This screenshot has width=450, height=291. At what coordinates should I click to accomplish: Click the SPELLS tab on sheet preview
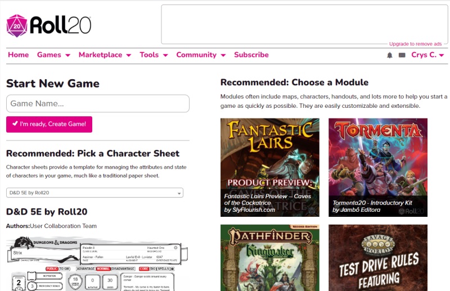point(163,269)
